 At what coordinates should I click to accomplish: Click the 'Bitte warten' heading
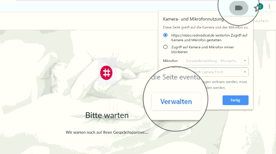[x=107, y=115]
